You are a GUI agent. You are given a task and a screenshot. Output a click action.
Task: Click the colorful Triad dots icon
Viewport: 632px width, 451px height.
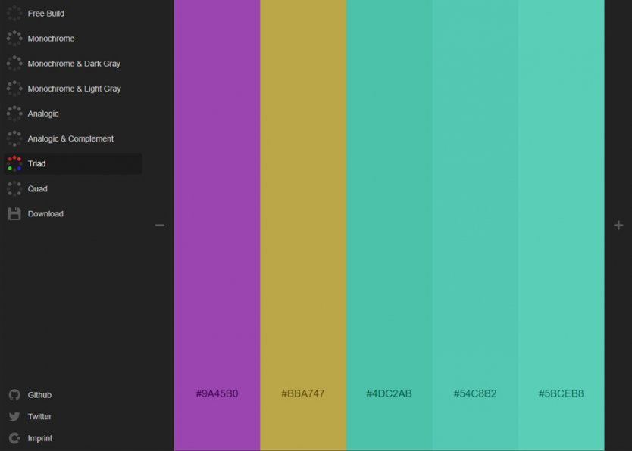tap(14, 163)
